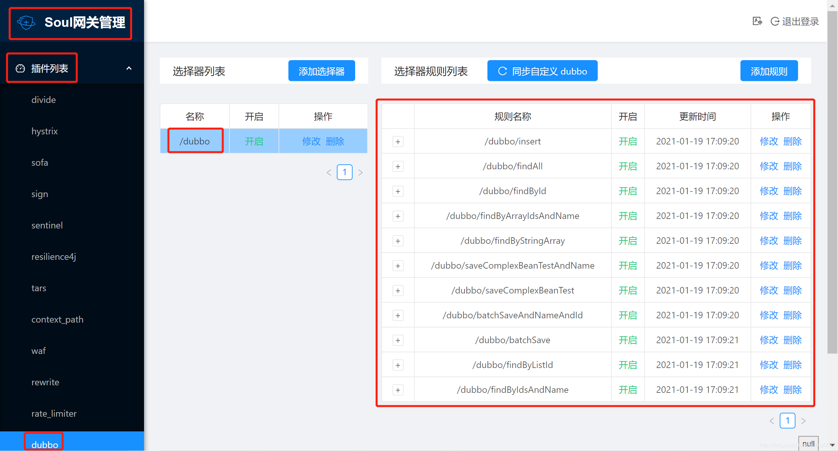Click the Soul gateway logo icon
The width and height of the screenshot is (838, 451).
coord(26,23)
